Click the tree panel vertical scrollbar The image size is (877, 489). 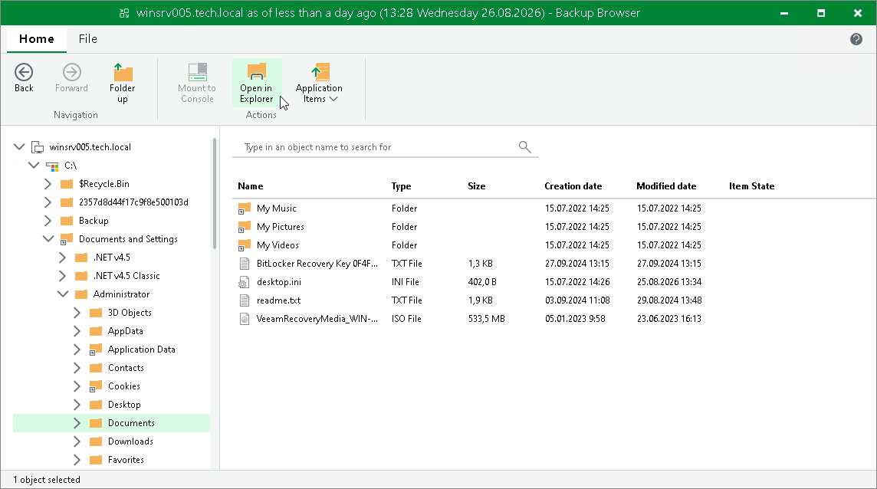(214, 194)
